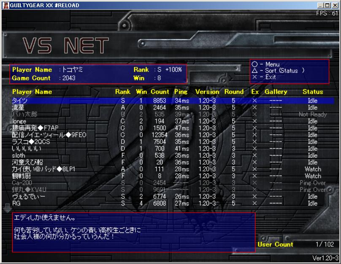Click the Rank column header
Screen dimensions: 341x264
[123, 92]
